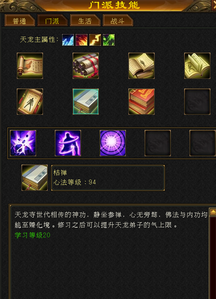Click the red fire attribute icon
Image resolution: width=216 pixels, height=299 pixels.
[x=81, y=40]
